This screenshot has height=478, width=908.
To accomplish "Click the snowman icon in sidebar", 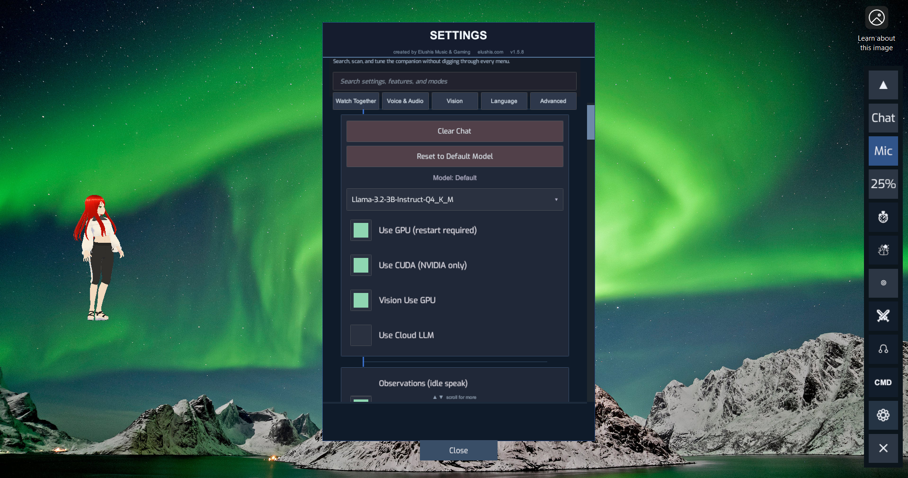I will point(883,250).
